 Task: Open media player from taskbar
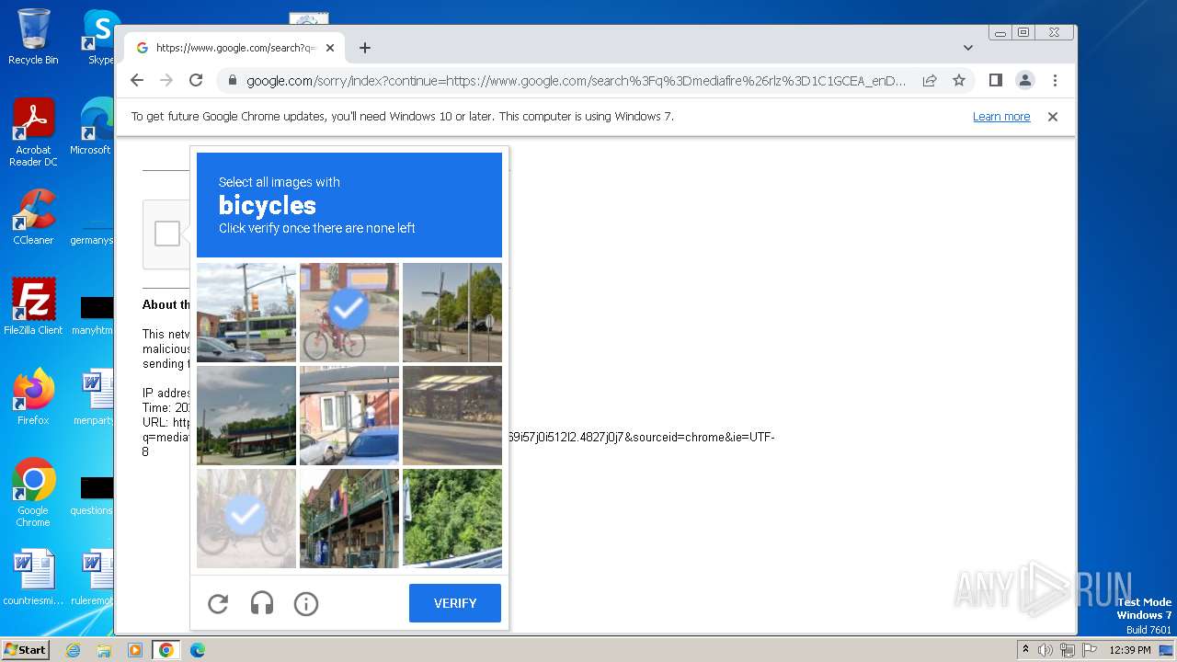(x=135, y=650)
